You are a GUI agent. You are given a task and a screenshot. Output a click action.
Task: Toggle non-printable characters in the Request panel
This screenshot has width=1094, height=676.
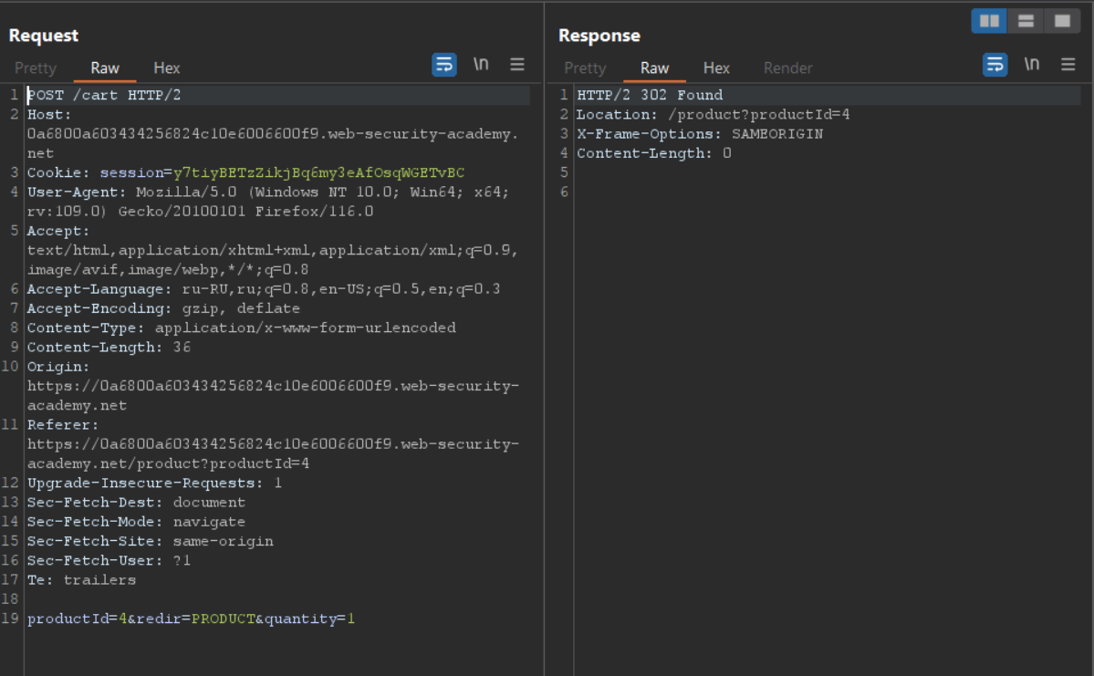(481, 65)
